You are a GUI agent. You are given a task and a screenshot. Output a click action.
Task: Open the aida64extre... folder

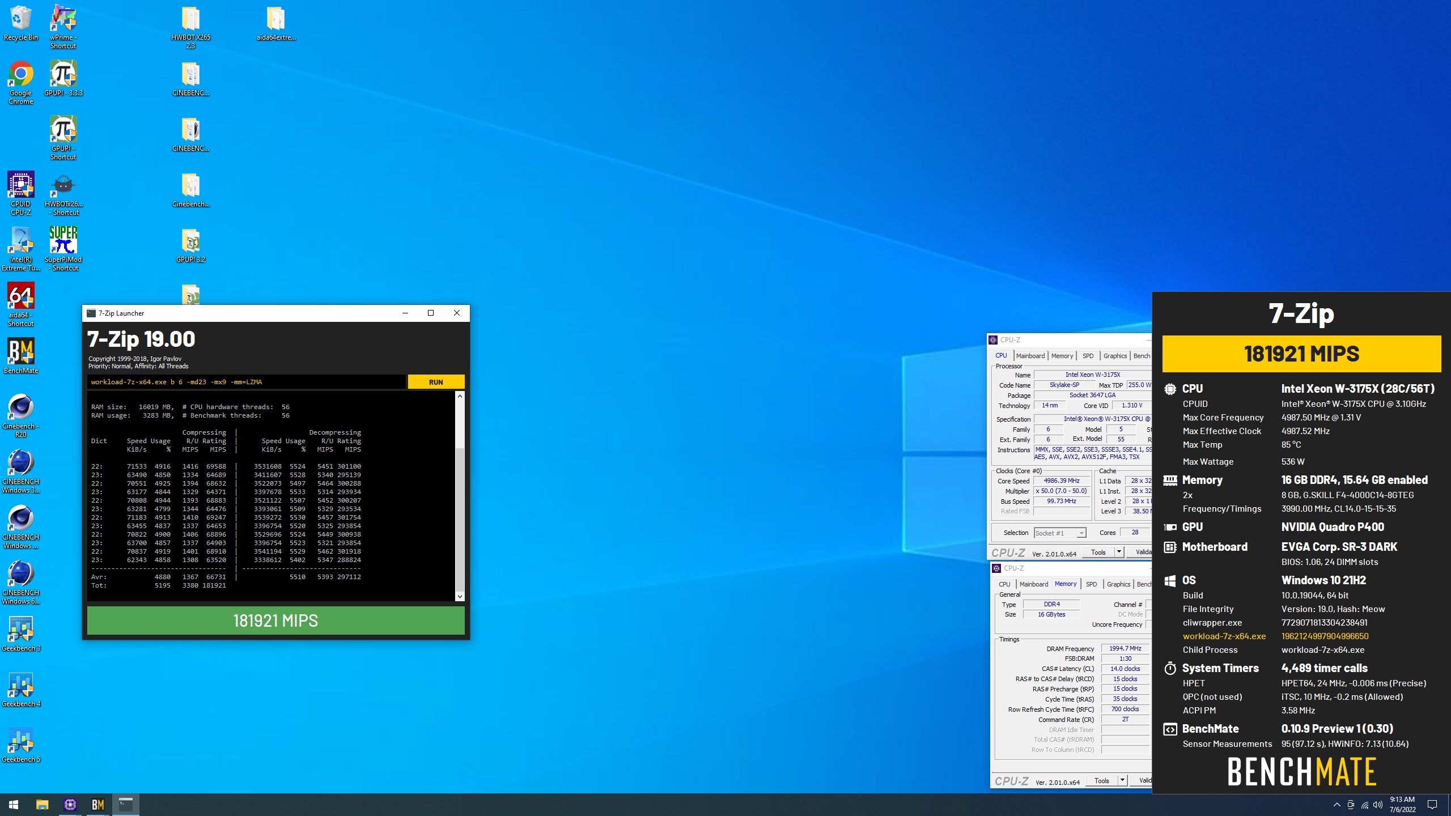[x=276, y=24]
